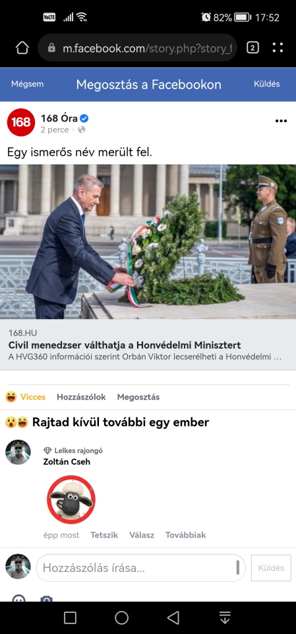Viewport: 296px width, 634px height.
Task: Toggle the Vicces reaction on the post
Action: pos(26,397)
